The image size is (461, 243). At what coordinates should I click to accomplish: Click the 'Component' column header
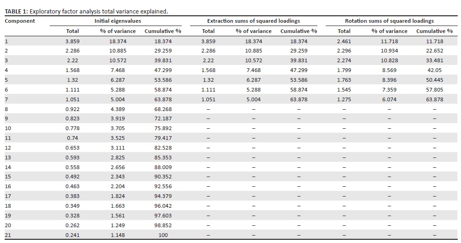[20, 21]
